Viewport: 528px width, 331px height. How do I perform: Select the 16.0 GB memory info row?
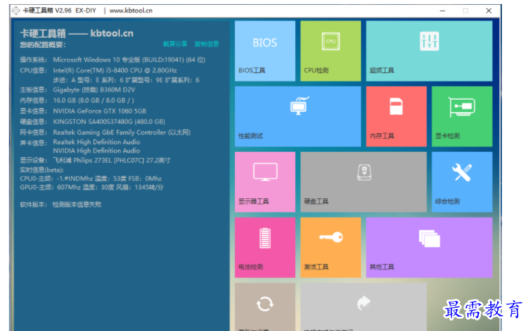click(77, 101)
